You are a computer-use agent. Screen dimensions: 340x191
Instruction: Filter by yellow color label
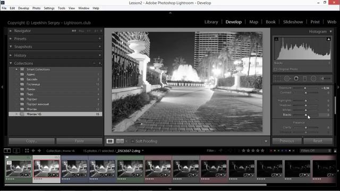click(275, 151)
